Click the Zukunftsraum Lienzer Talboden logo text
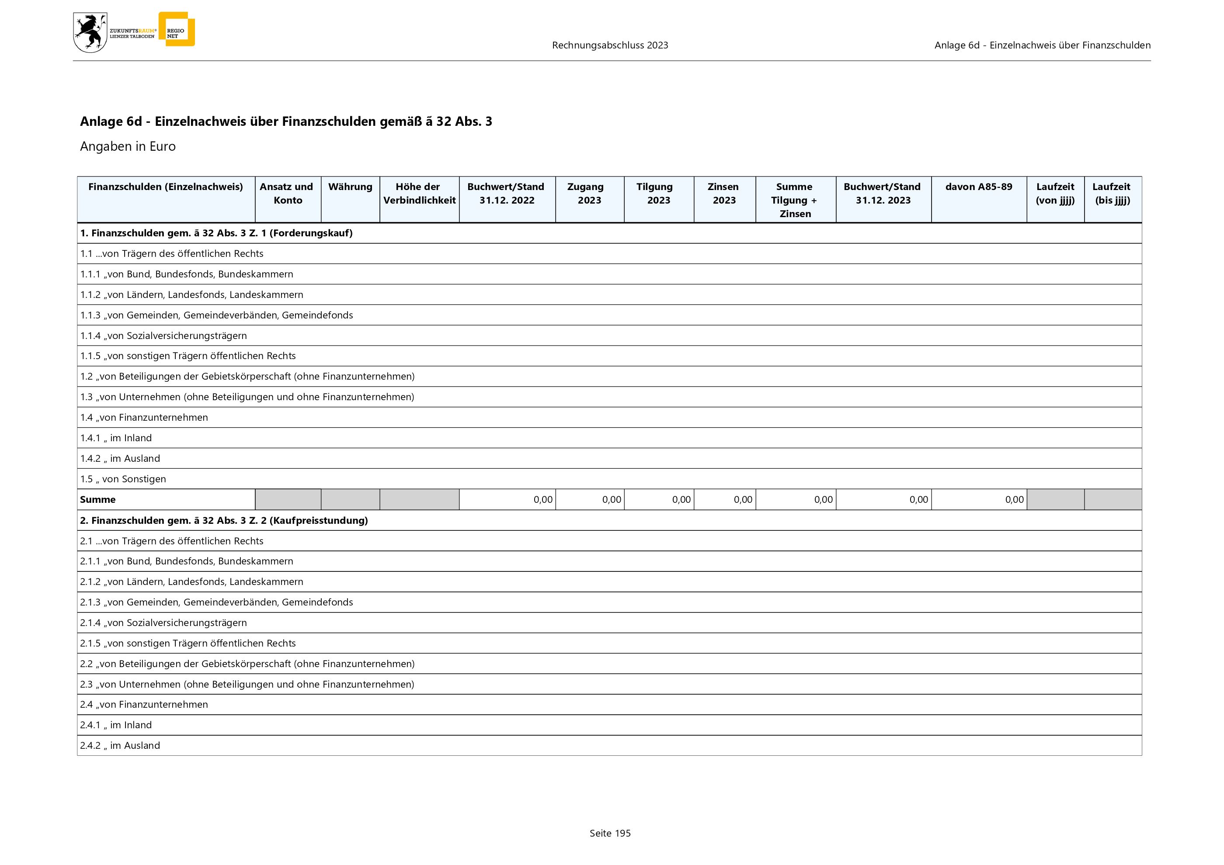This screenshot has width=1224, height=865. (132, 34)
